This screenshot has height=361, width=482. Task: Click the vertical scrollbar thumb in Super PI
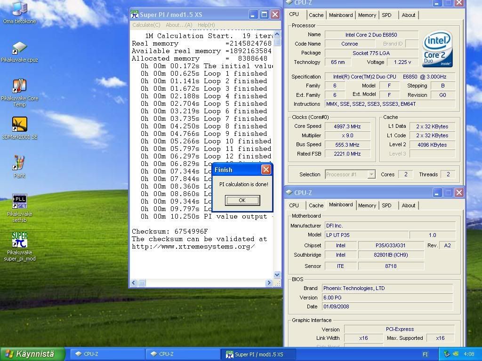[x=277, y=42]
